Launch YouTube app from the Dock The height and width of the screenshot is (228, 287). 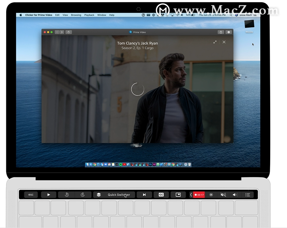[x=124, y=164]
